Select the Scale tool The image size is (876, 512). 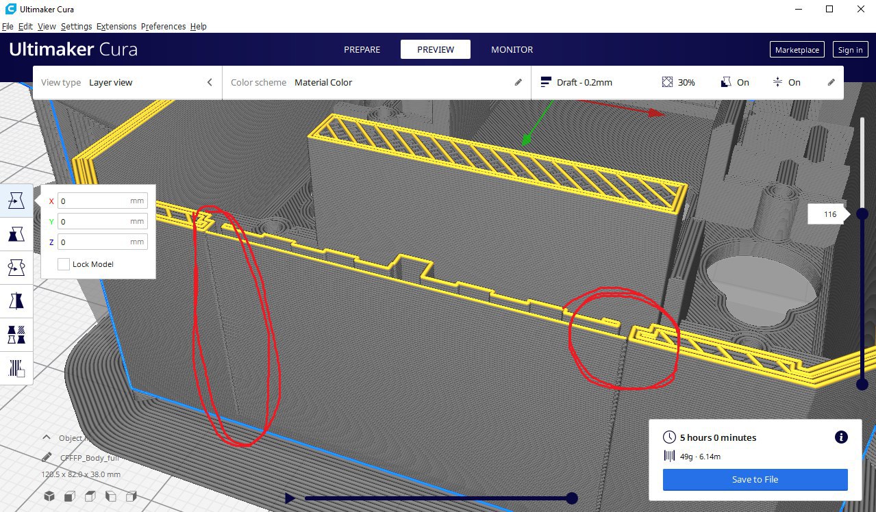click(15, 235)
